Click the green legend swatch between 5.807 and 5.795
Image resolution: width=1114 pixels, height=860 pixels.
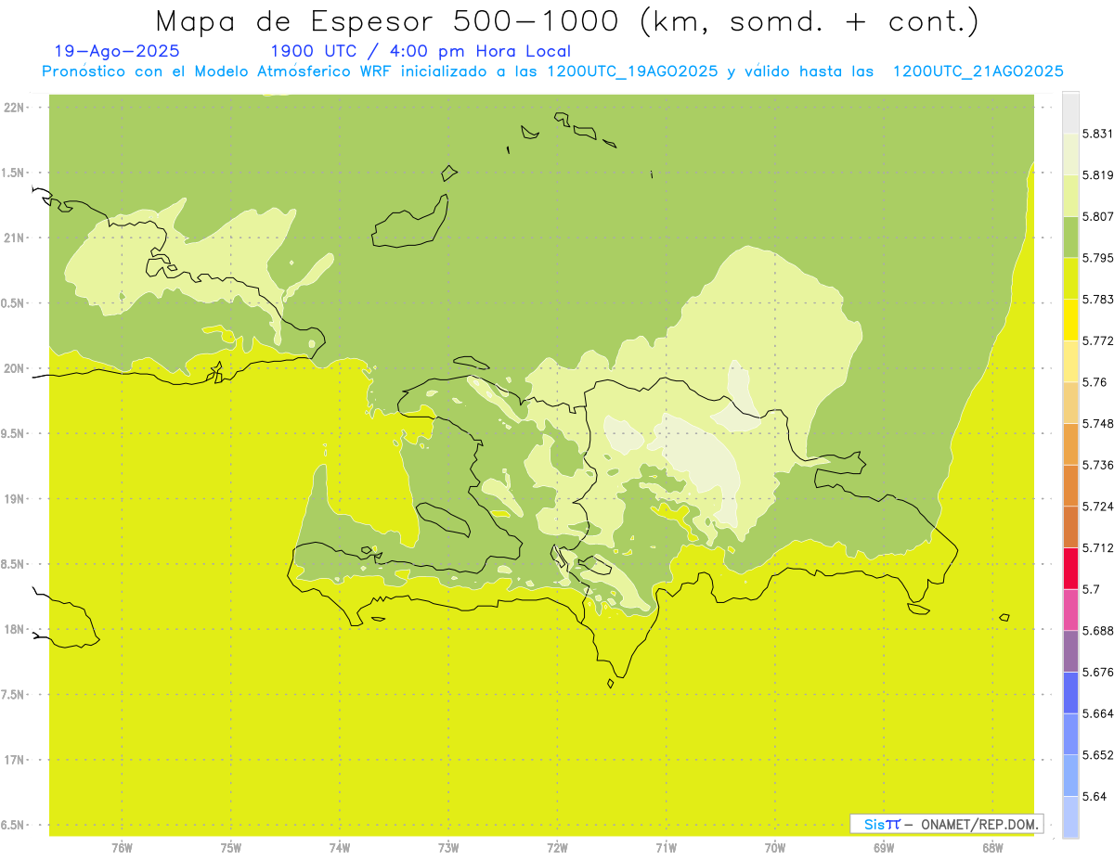[x=1070, y=237]
